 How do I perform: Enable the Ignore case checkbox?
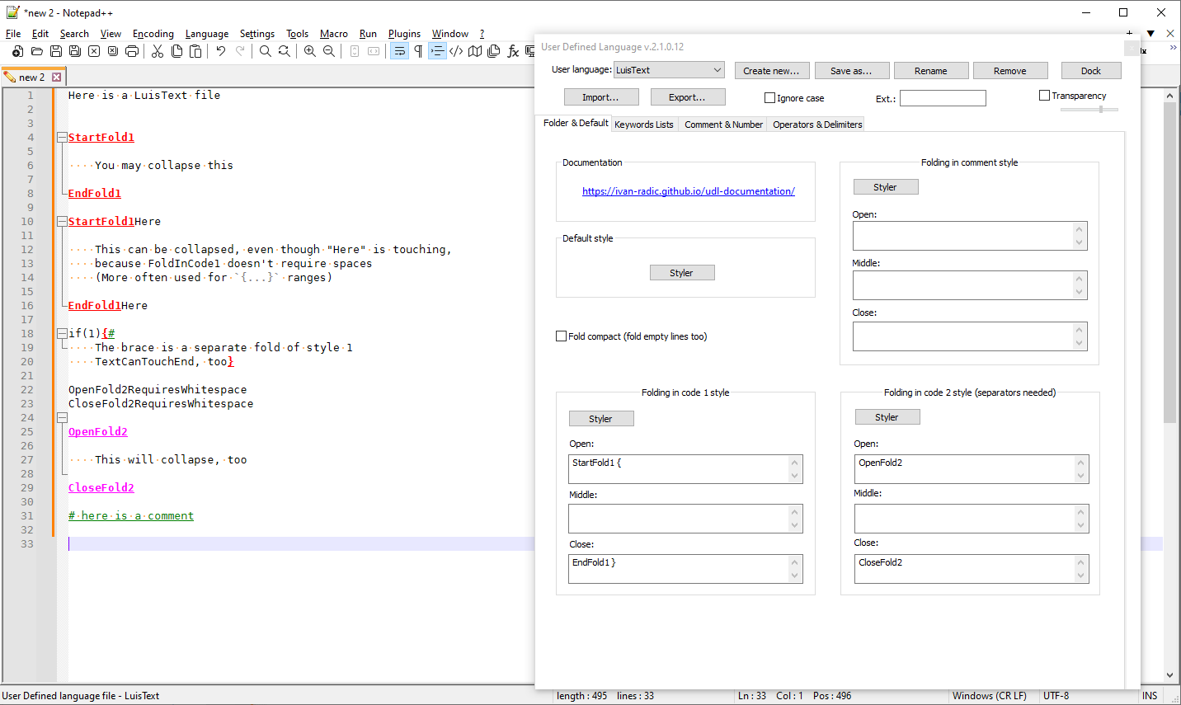[x=769, y=98]
